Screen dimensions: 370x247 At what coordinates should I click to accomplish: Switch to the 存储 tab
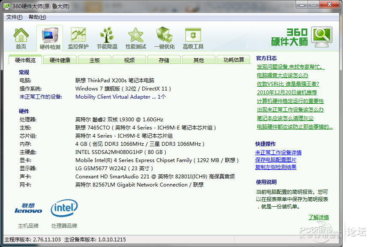tap(164, 60)
